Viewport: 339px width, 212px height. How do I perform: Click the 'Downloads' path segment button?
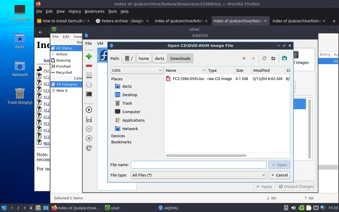tap(180, 59)
